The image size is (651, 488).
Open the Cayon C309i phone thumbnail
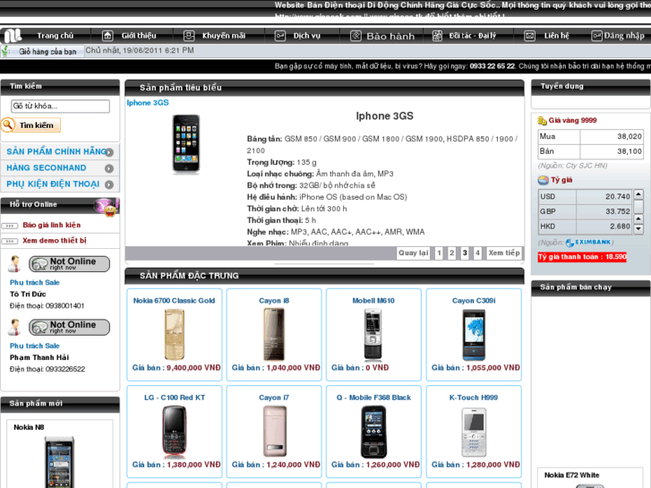pos(474,335)
